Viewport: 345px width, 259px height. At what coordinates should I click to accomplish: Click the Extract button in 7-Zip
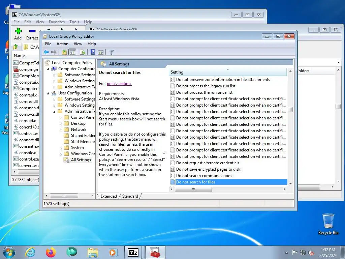point(32,34)
